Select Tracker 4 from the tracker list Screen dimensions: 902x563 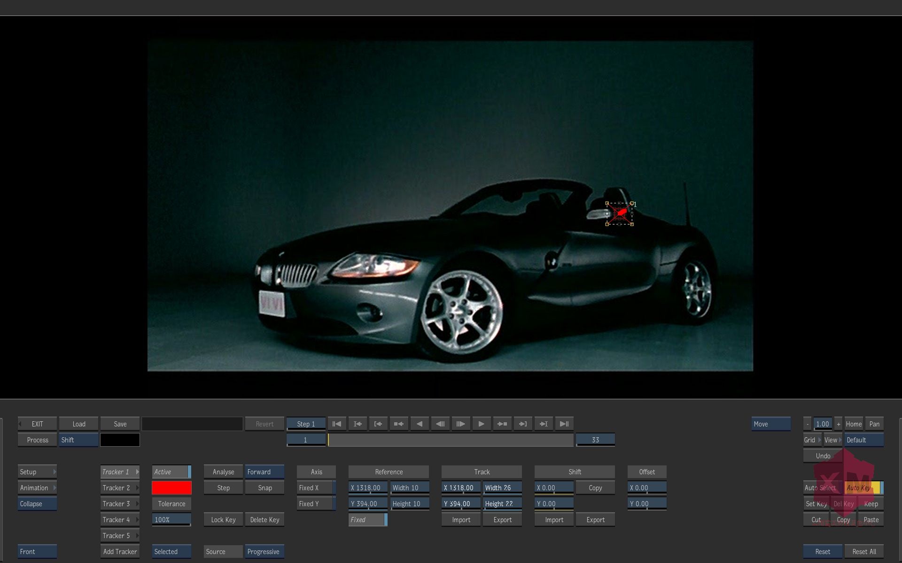[120, 519]
